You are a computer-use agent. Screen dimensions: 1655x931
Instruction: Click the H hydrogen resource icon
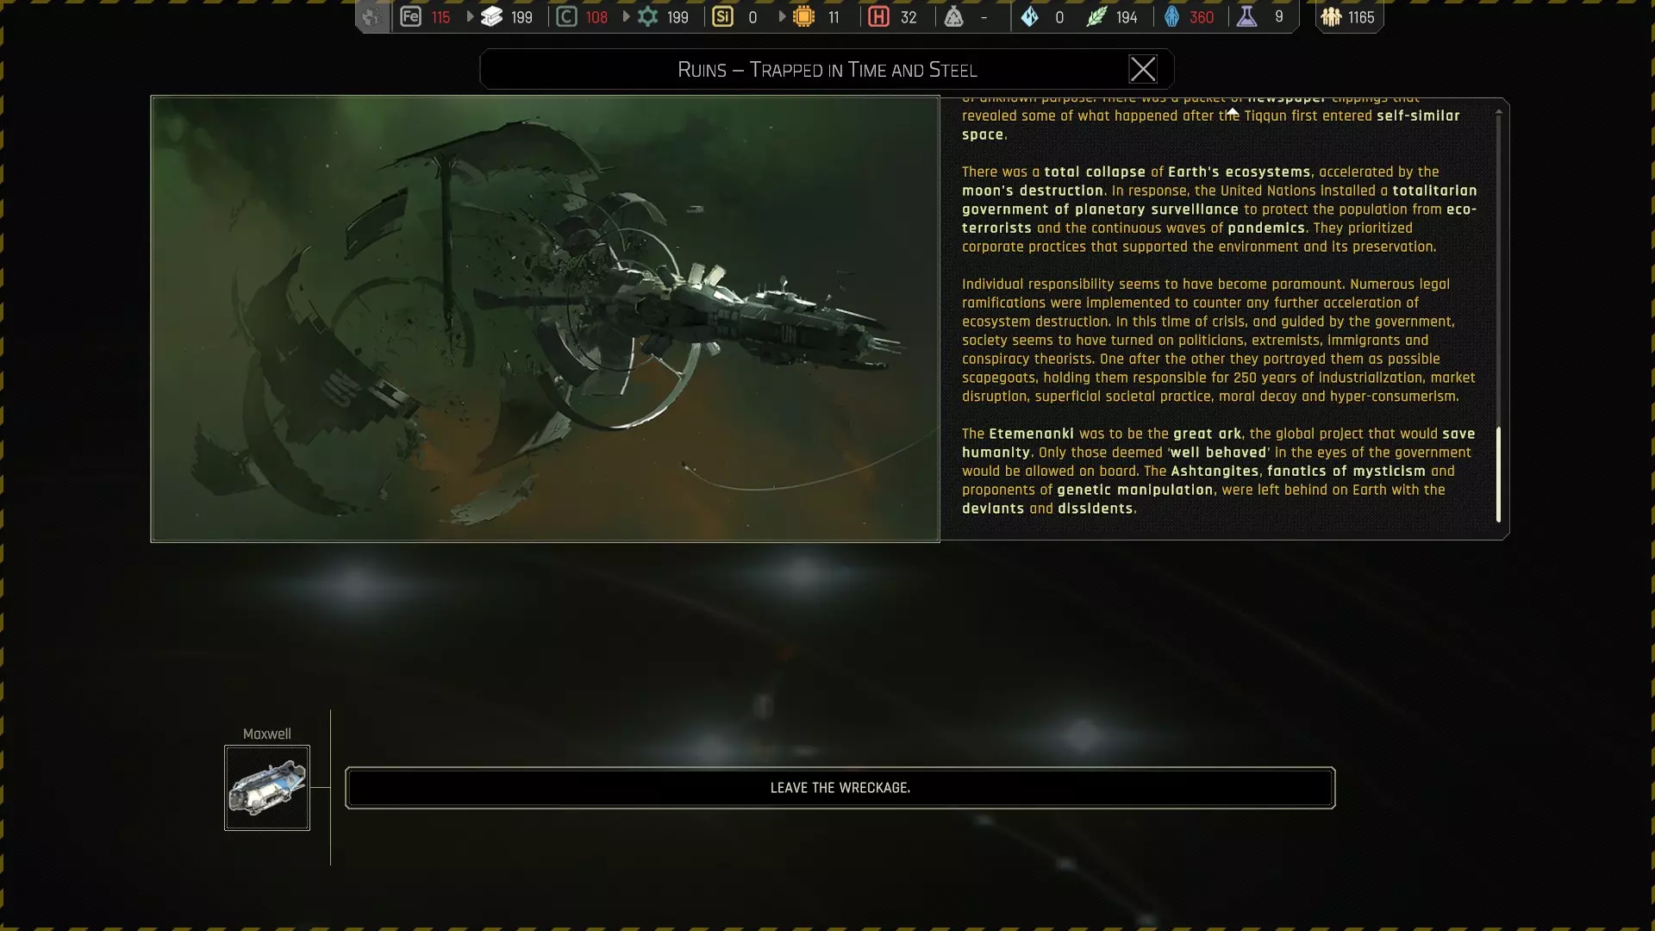tap(878, 16)
